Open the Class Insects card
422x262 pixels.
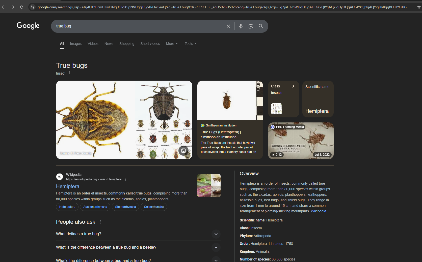(284, 99)
